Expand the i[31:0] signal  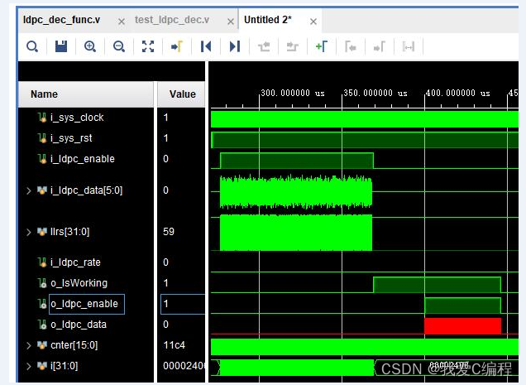[30, 366]
